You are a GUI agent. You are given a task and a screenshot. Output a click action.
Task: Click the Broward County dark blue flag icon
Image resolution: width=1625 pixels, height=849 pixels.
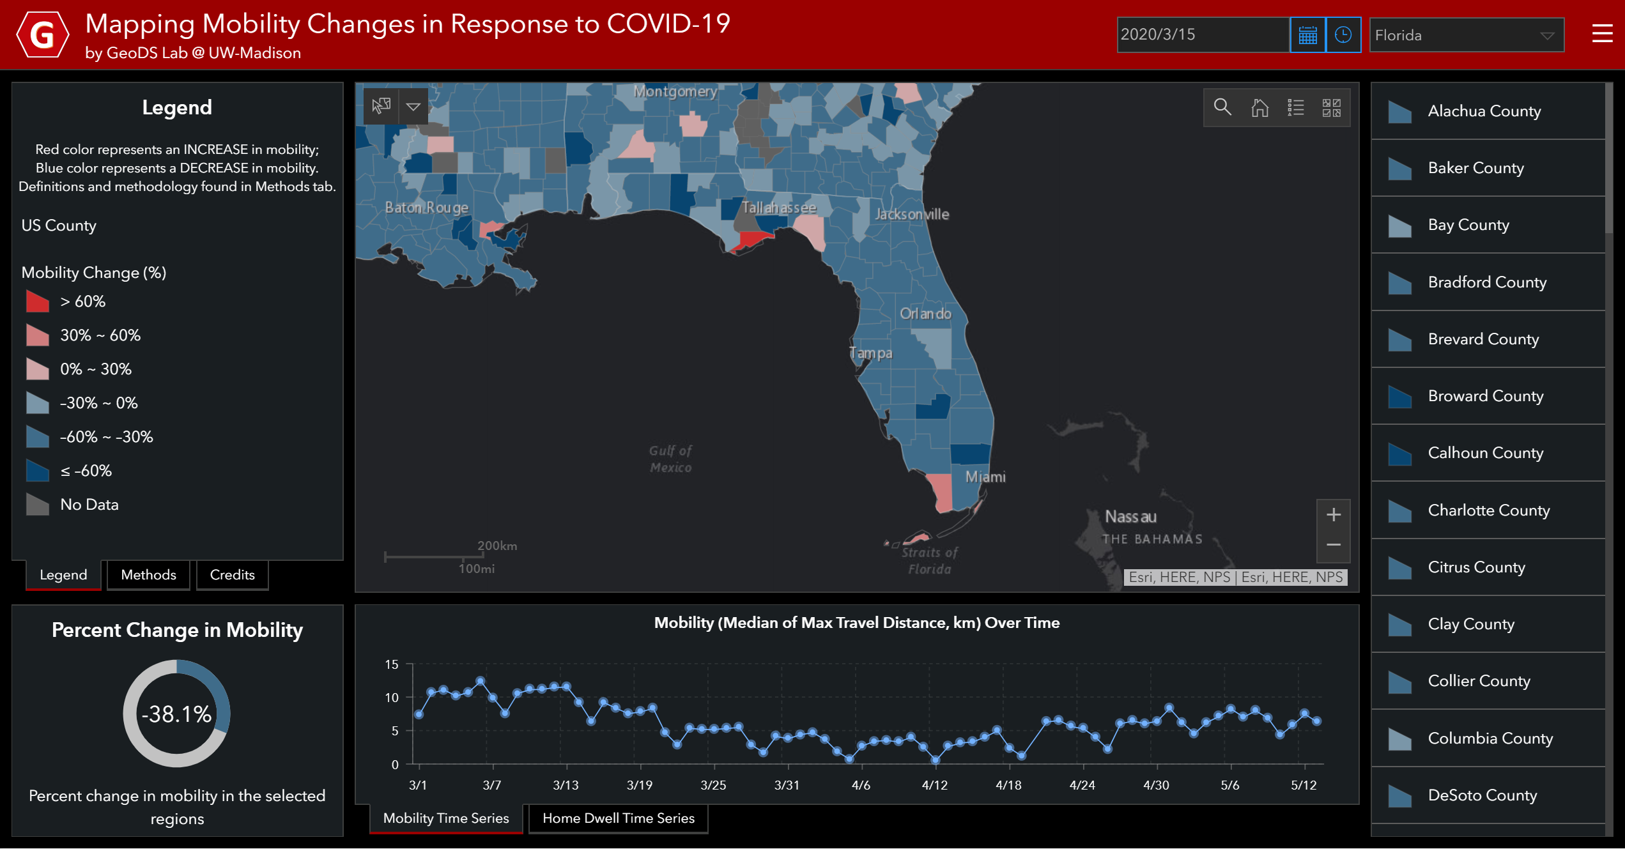pos(1399,396)
